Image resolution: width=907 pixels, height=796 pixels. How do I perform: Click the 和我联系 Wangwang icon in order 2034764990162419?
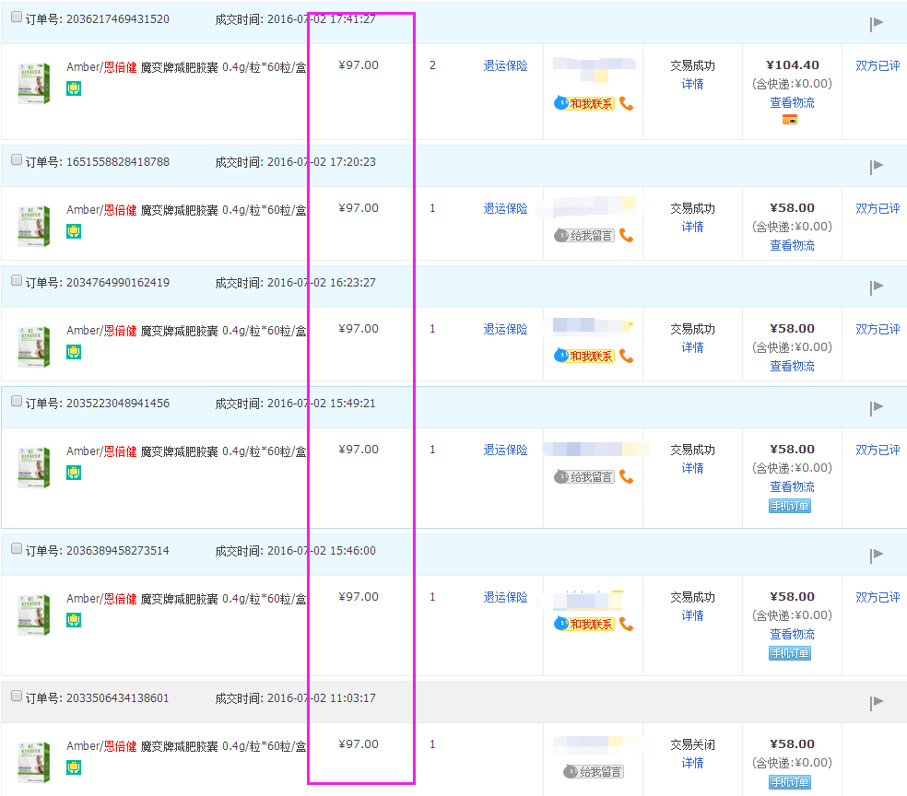pos(584,356)
